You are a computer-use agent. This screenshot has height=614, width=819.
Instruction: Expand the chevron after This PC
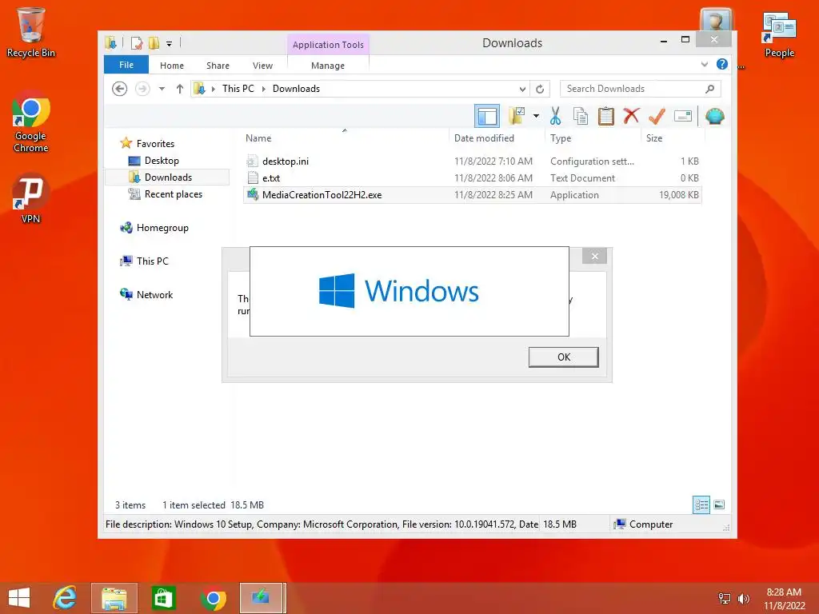[264, 89]
